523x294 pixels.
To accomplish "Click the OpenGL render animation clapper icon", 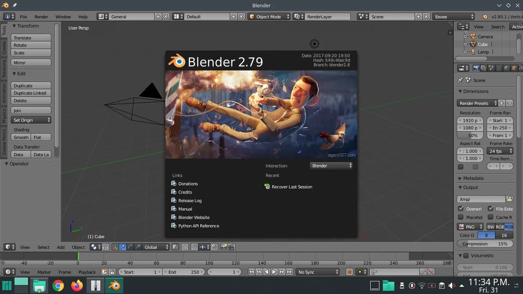I will [231, 247].
